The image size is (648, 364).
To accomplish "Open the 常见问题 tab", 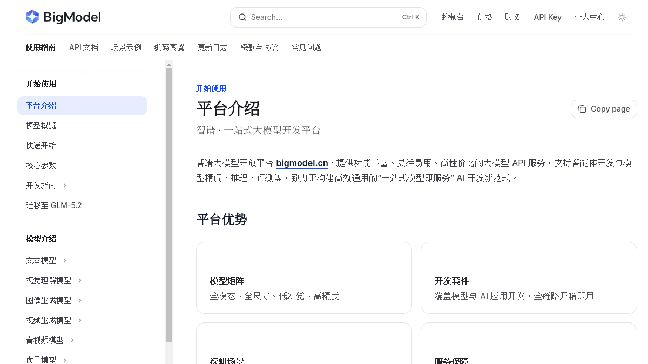I will [307, 47].
